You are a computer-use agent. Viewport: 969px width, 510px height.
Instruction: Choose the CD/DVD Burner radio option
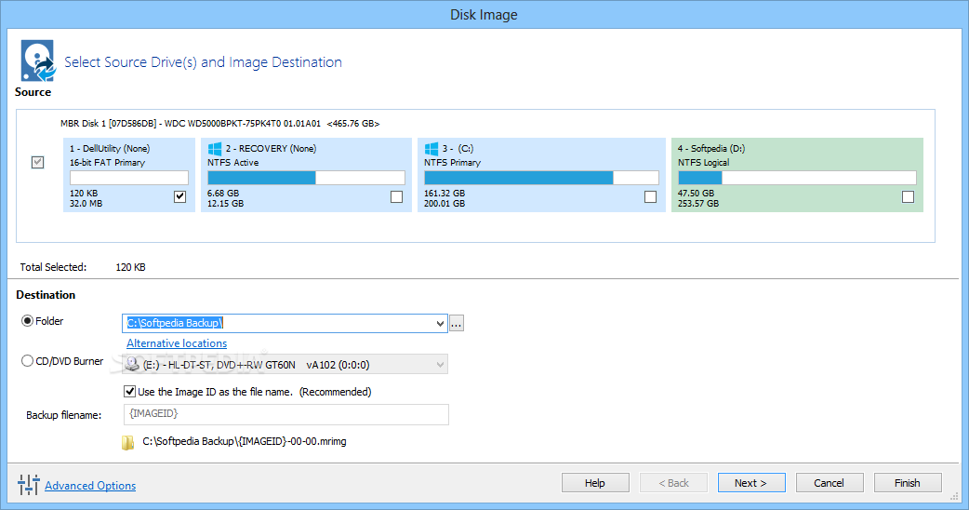click(27, 361)
